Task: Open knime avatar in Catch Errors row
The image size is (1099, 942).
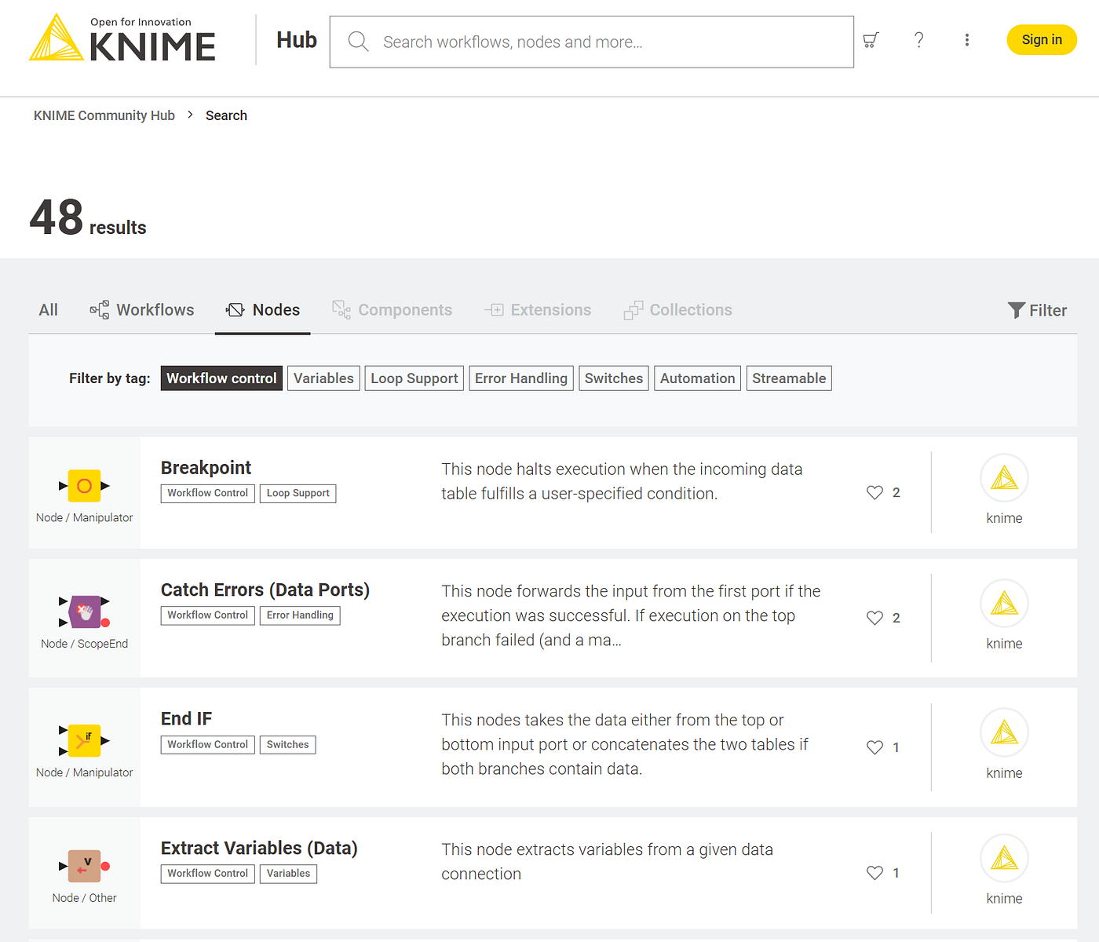Action: pos(1004,604)
